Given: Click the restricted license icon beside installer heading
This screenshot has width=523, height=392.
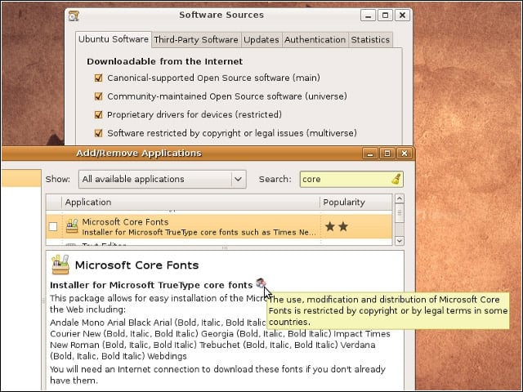Looking at the screenshot, I should click(x=261, y=283).
